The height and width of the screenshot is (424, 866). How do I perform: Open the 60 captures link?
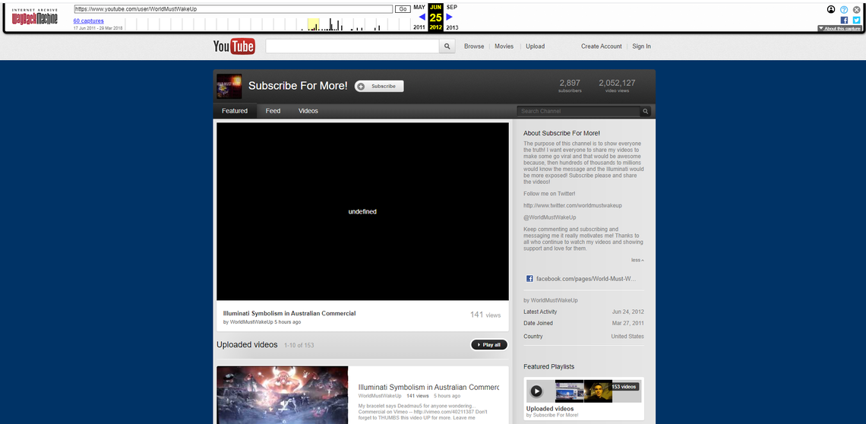click(x=88, y=21)
